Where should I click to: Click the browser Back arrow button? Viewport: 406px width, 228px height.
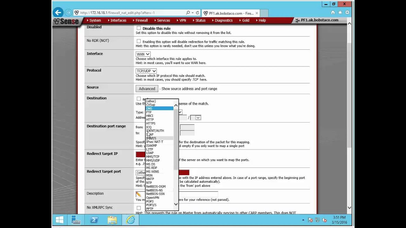pos(58,13)
